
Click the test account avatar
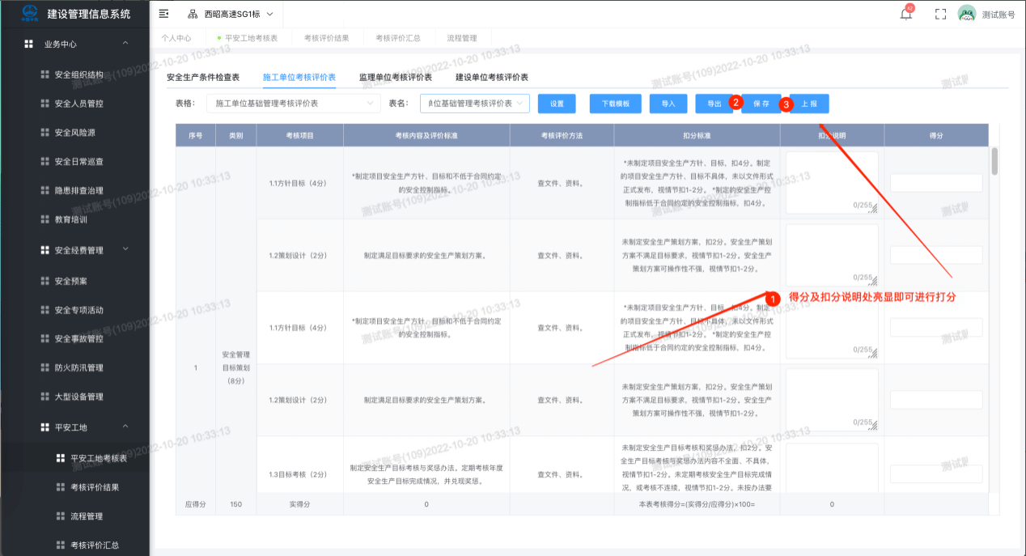pos(966,14)
